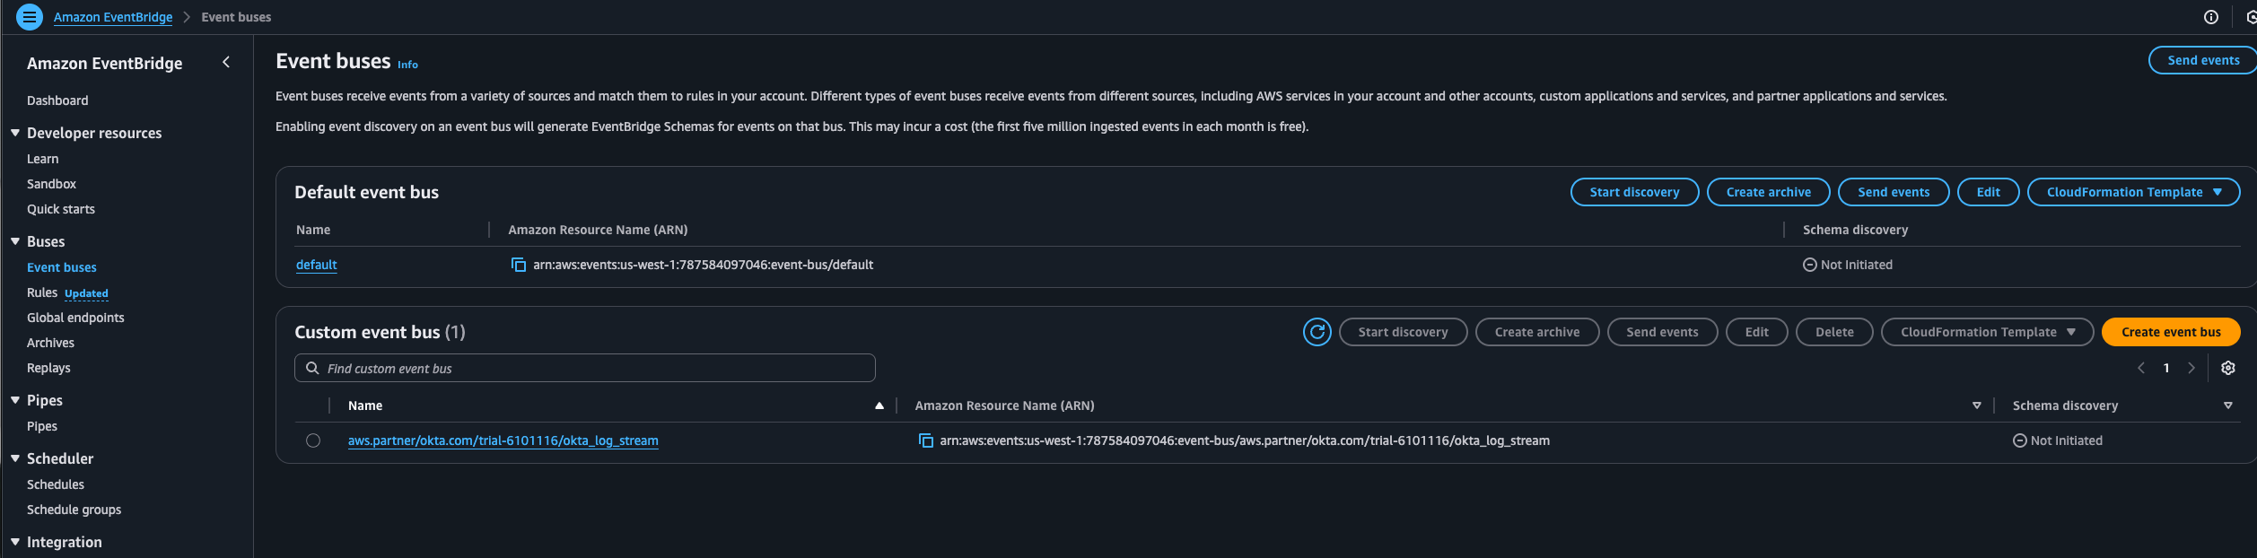The image size is (2257, 558).
Task: Click the Updated badge next to Rules
Action: point(86,293)
